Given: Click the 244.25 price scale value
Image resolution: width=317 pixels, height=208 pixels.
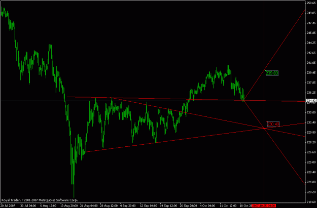Looking at the screenshot, I should coord(311,43).
